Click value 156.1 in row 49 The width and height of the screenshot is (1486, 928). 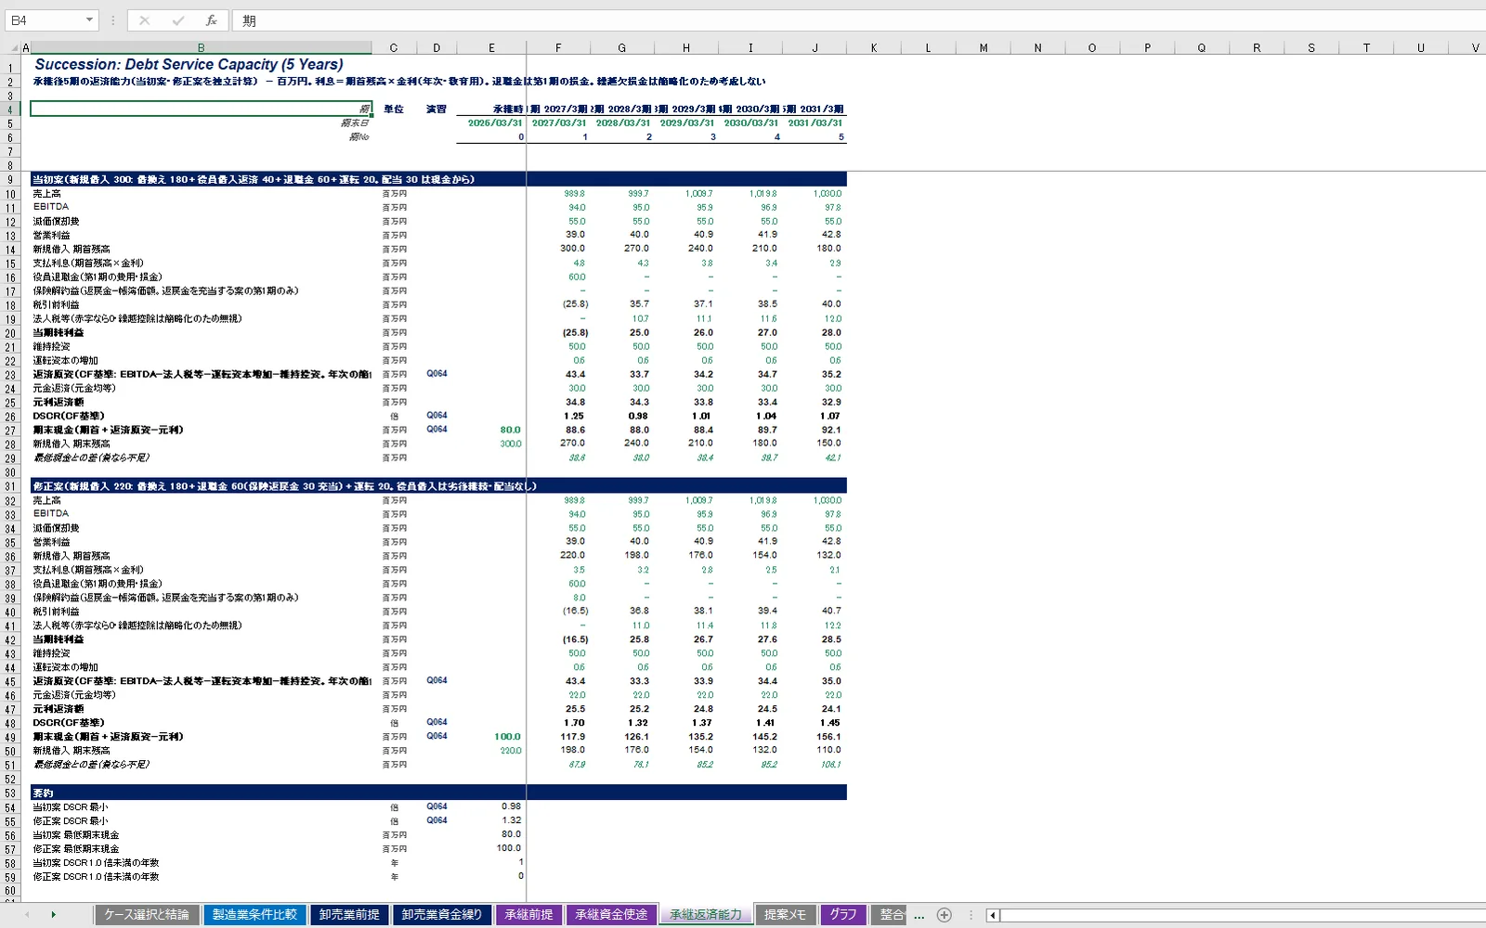click(x=828, y=737)
